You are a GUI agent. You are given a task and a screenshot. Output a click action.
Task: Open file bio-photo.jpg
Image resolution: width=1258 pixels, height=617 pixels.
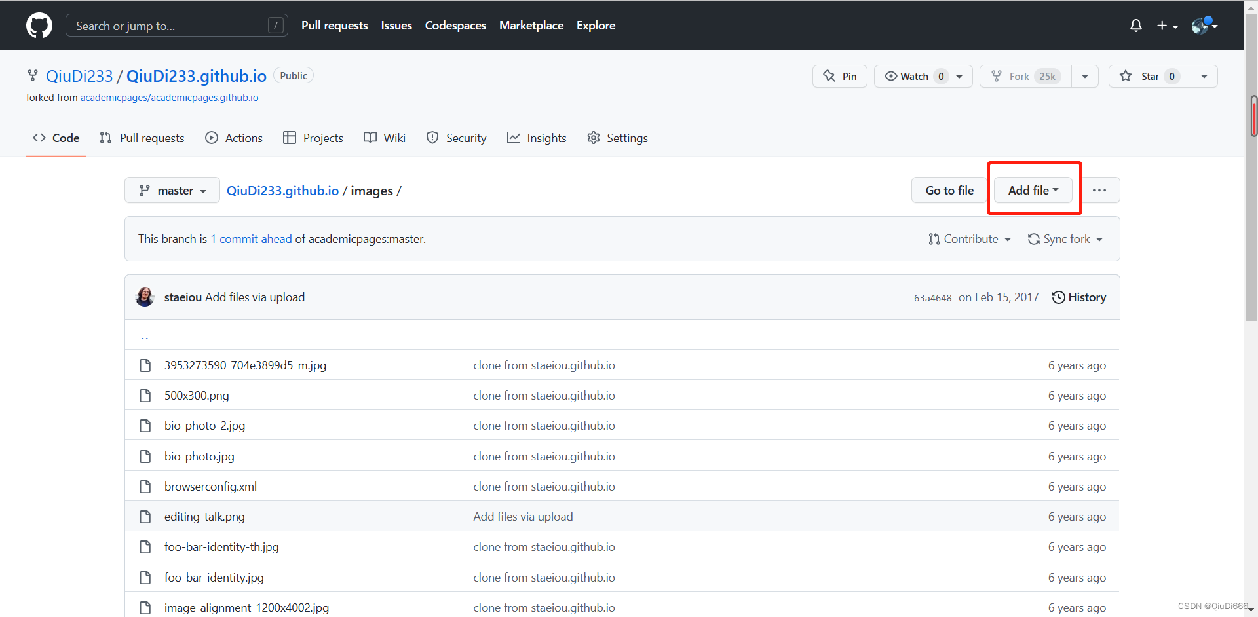(199, 457)
